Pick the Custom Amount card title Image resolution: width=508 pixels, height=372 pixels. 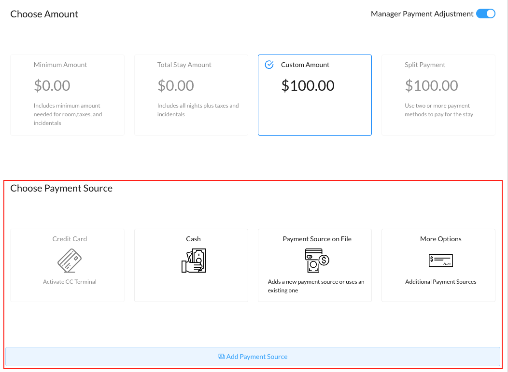click(x=305, y=65)
